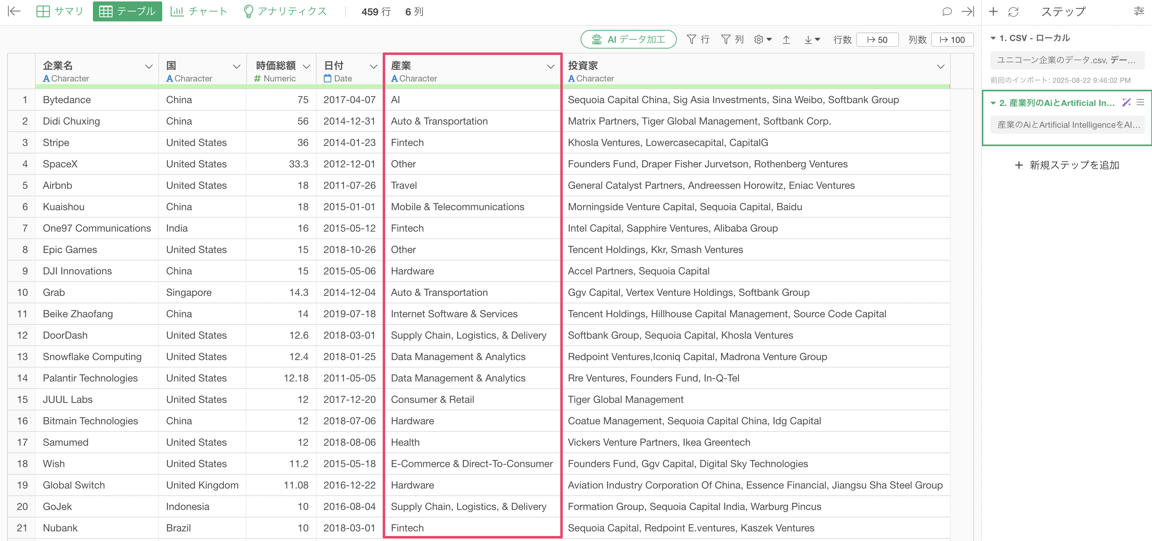Select the Singapore country cell
The width and height of the screenshot is (1152, 541).
[202, 293]
